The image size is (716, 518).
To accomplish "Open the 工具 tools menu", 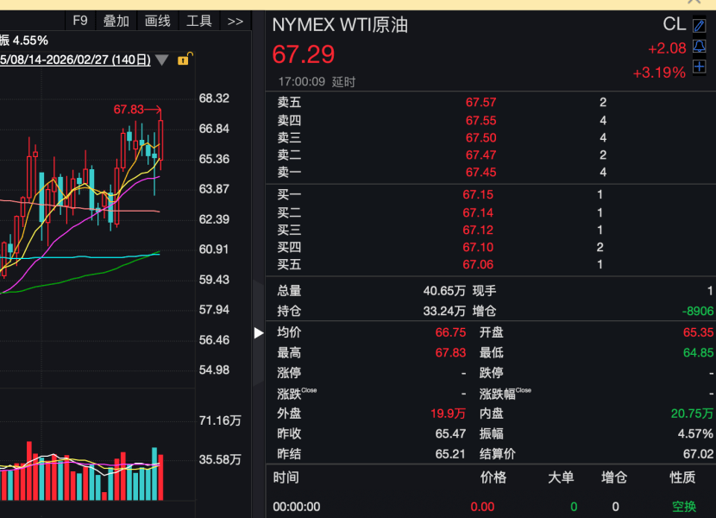I will click(199, 21).
